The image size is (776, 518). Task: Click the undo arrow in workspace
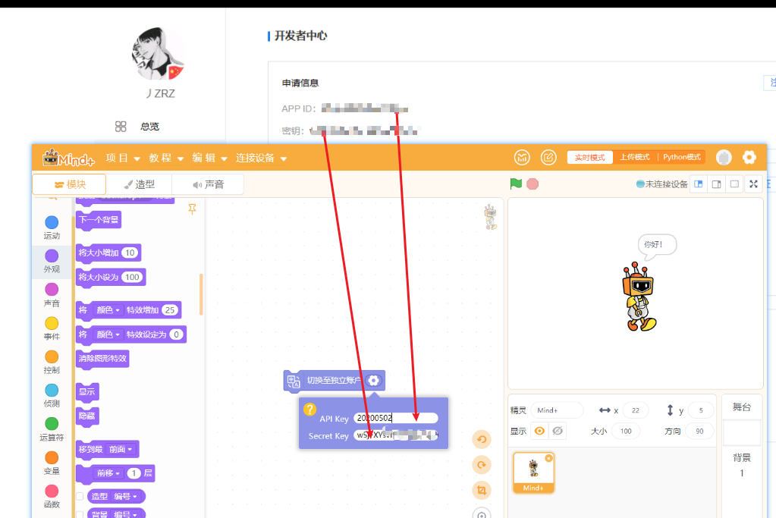click(482, 439)
